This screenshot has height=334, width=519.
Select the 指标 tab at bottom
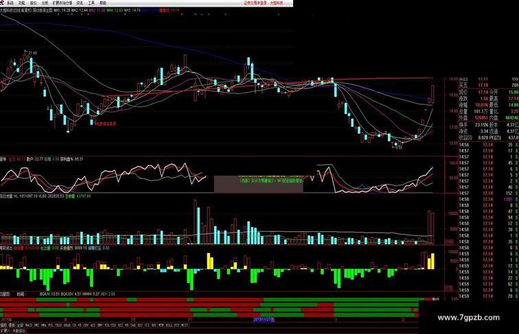(3, 325)
